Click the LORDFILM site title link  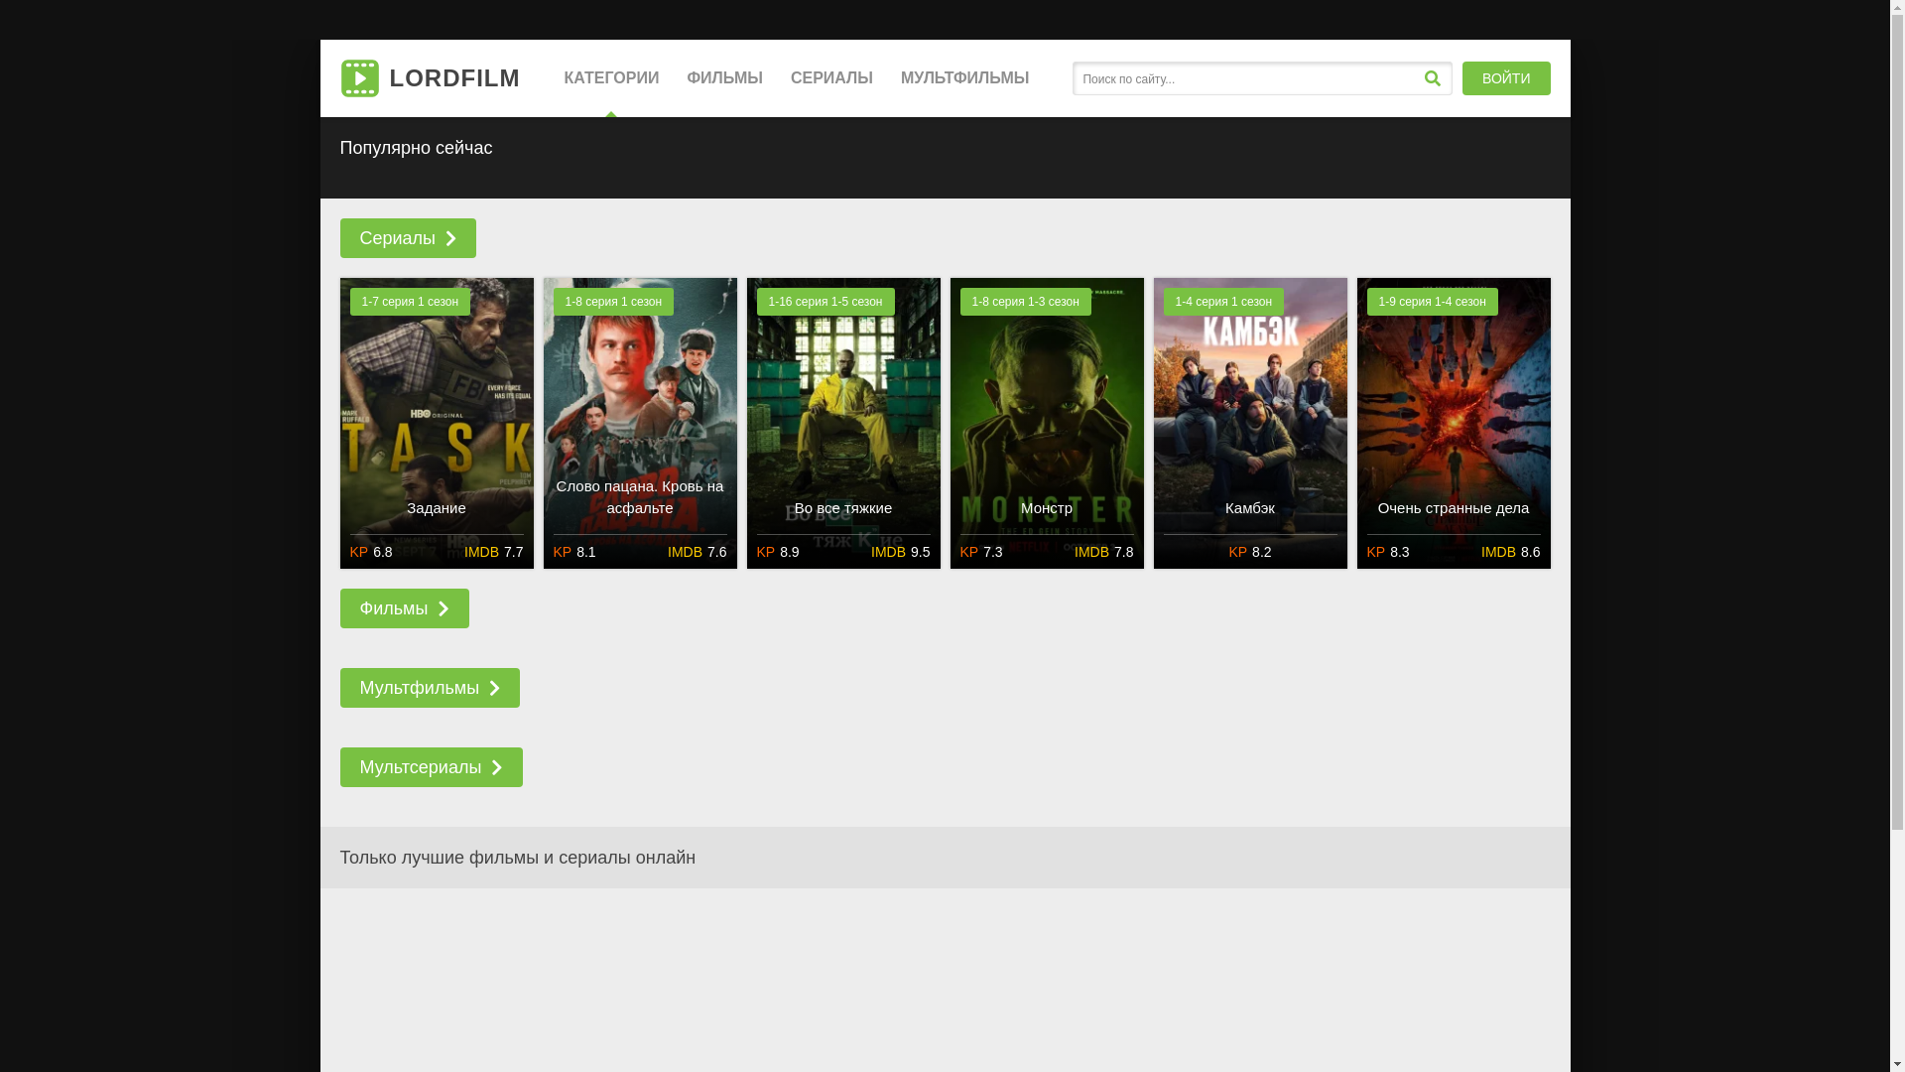click(x=453, y=78)
